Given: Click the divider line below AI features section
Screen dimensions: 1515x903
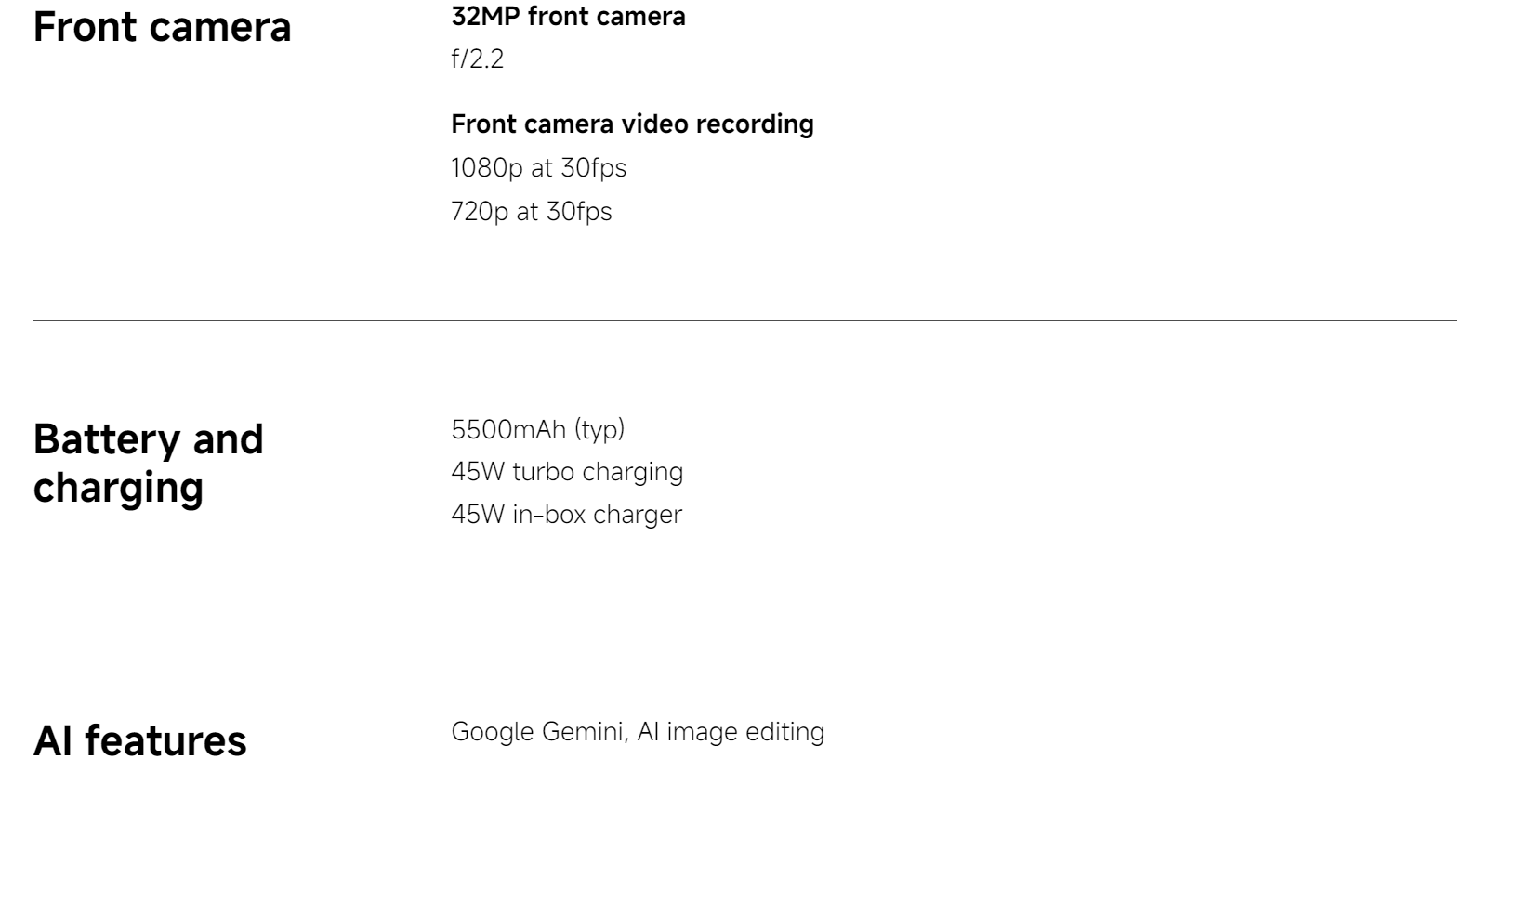Looking at the screenshot, I should click(744, 857).
